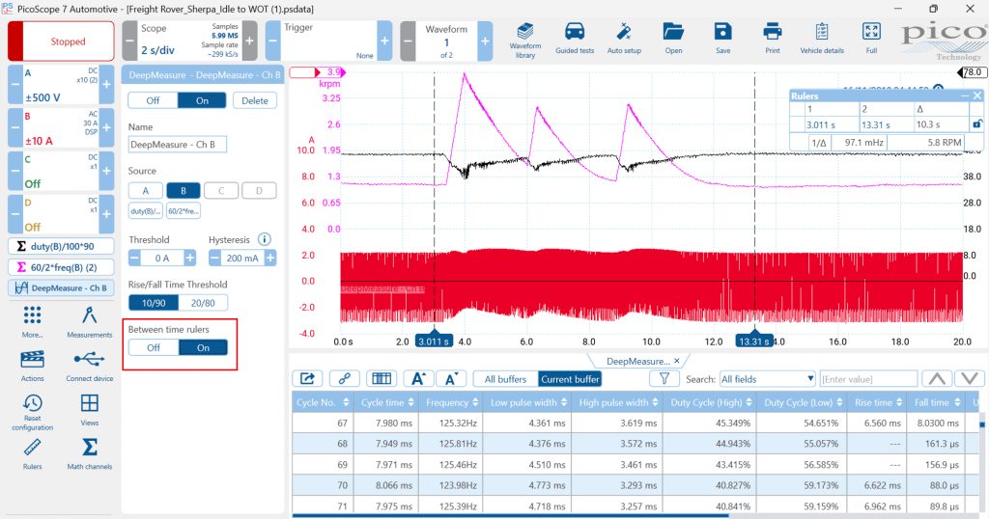Print the current waveform

coord(772,39)
